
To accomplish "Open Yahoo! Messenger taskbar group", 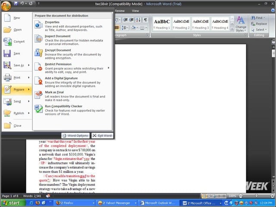I will [x=117, y=203].
